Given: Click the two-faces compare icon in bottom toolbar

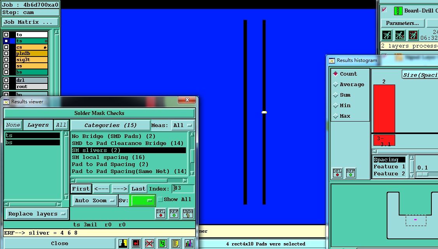Looking at the screenshot, I should click(x=123, y=243).
